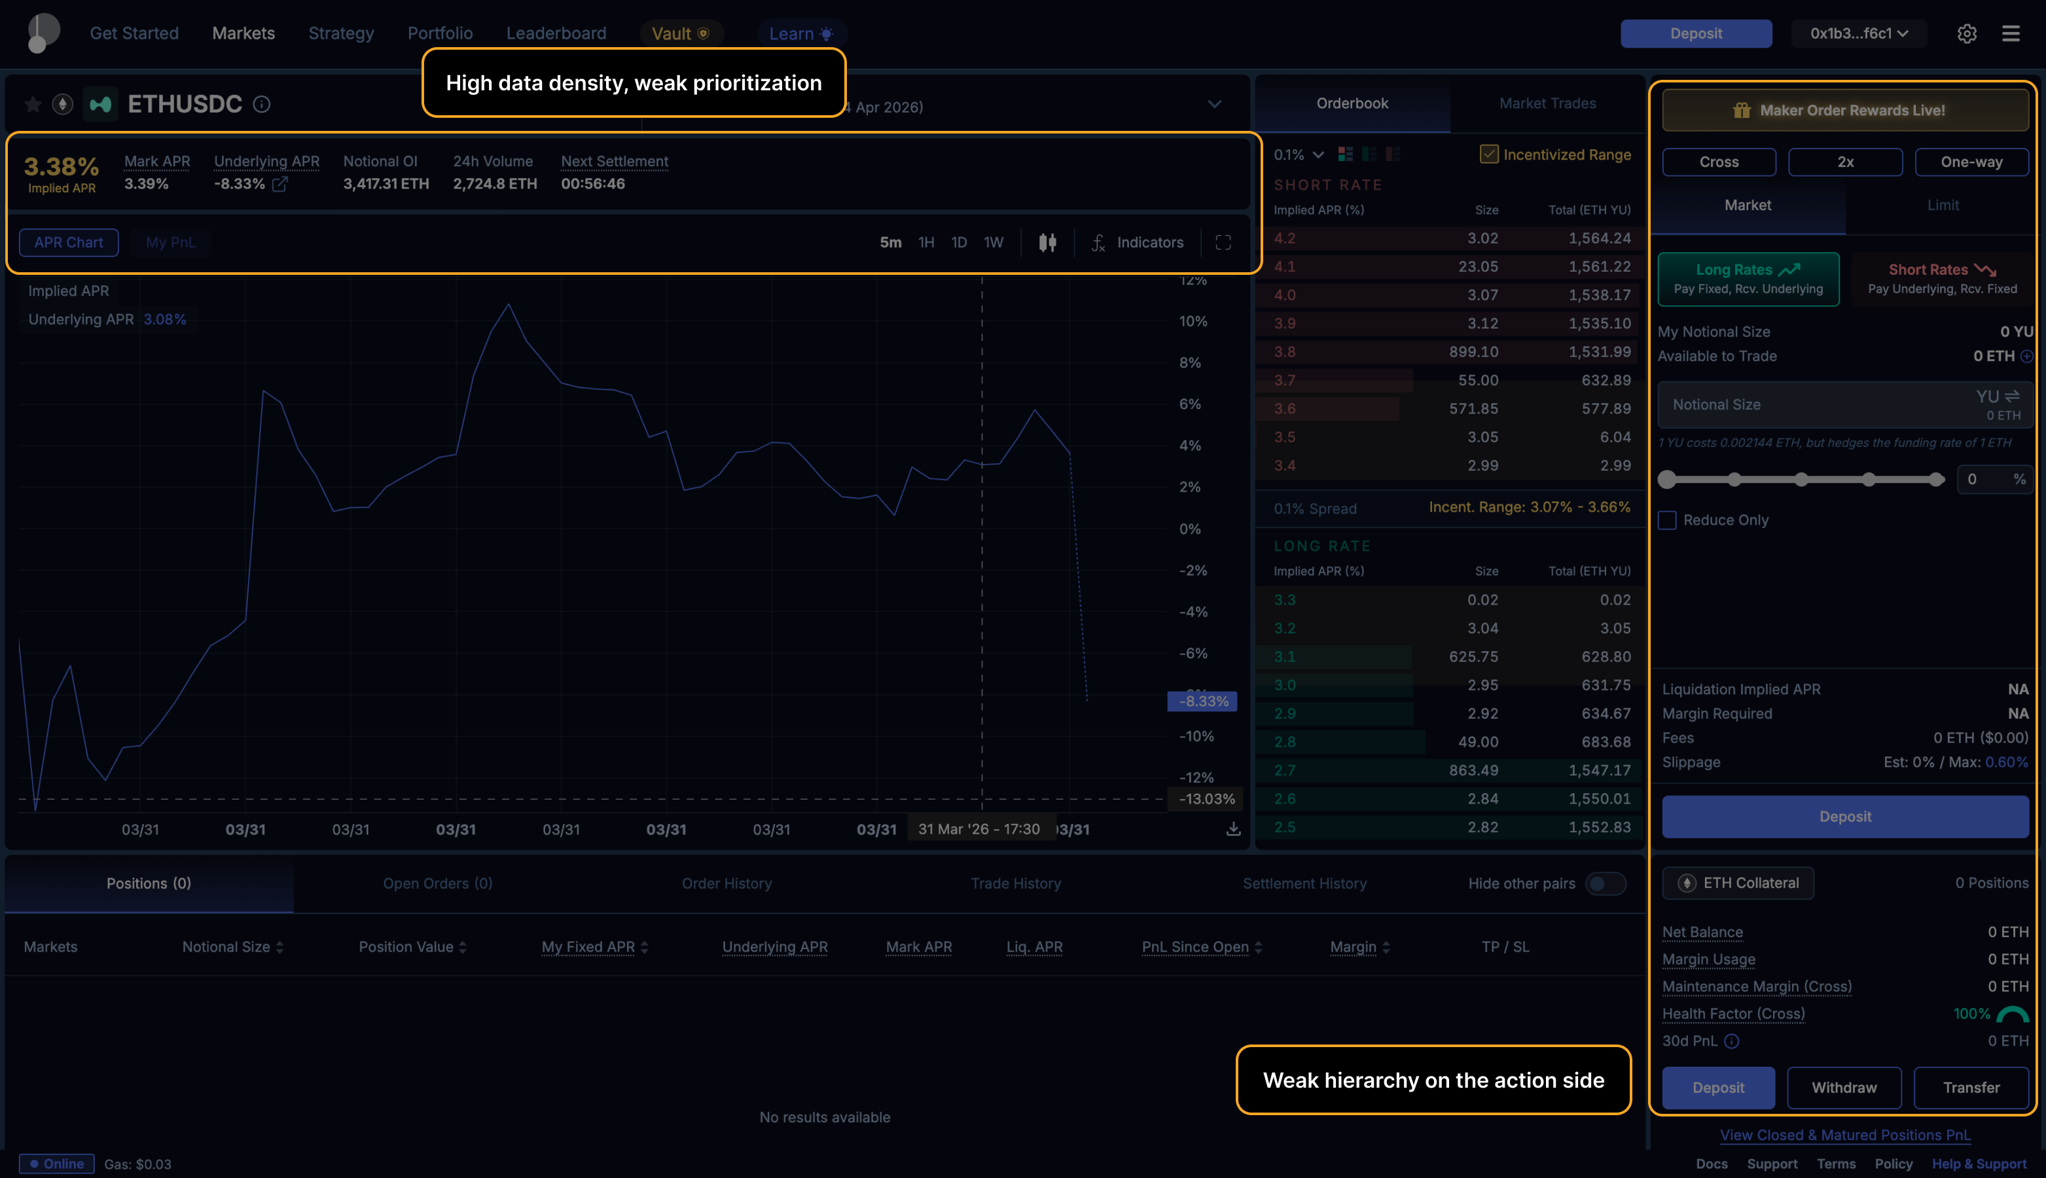Open the hamburger menu icon
Viewport: 2046px width, 1178px height.
pos(2011,34)
